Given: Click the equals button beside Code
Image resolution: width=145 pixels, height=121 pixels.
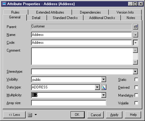Looking at the screenshot, I should pyautogui.click(x=135, y=43).
